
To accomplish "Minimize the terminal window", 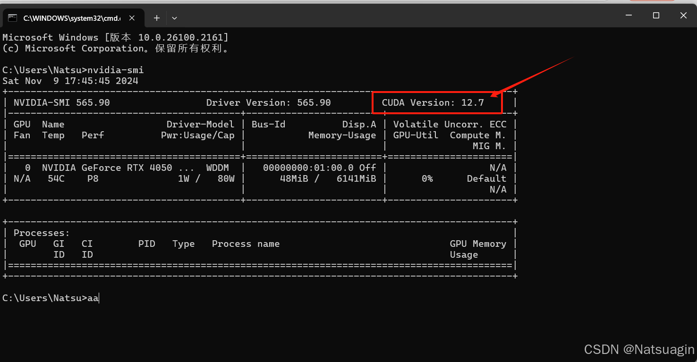I will pyautogui.click(x=629, y=15).
